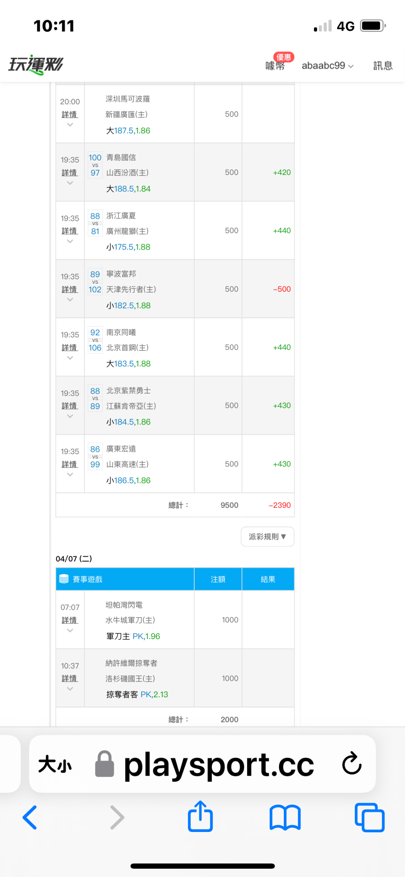The height and width of the screenshot is (877, 405).
Task: Tap the lock icon in address bar
Action: click(105, 764)
